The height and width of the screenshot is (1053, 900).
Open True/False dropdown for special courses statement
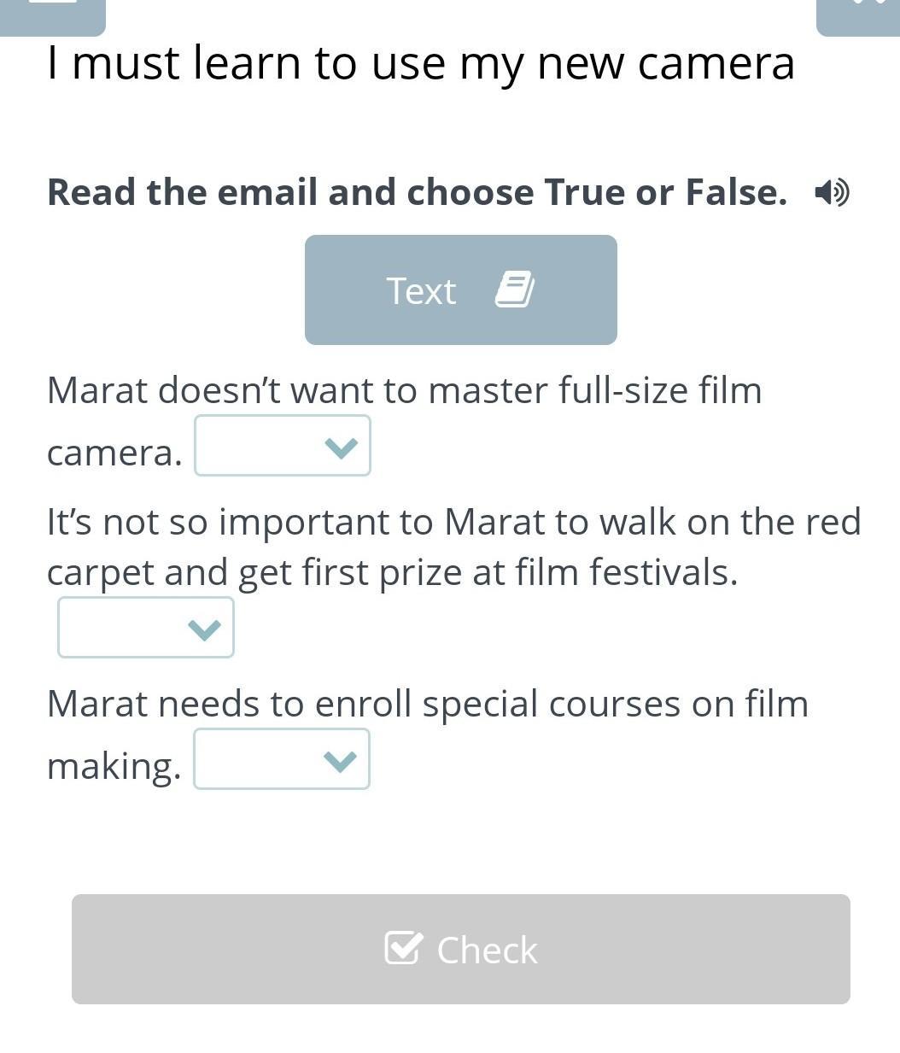coord(281,759)
